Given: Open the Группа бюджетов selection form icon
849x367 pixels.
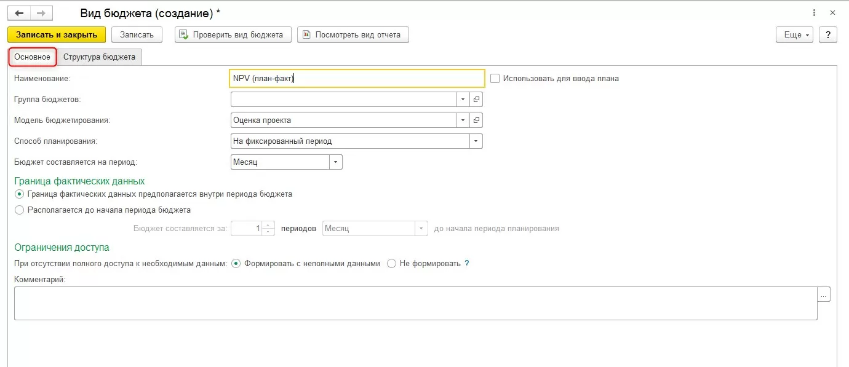Looking at the screenshot, I should tap(477, 99).
